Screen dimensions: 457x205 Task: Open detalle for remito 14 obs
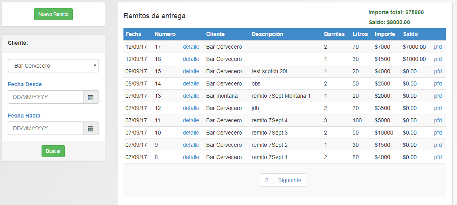click(191, 84)
